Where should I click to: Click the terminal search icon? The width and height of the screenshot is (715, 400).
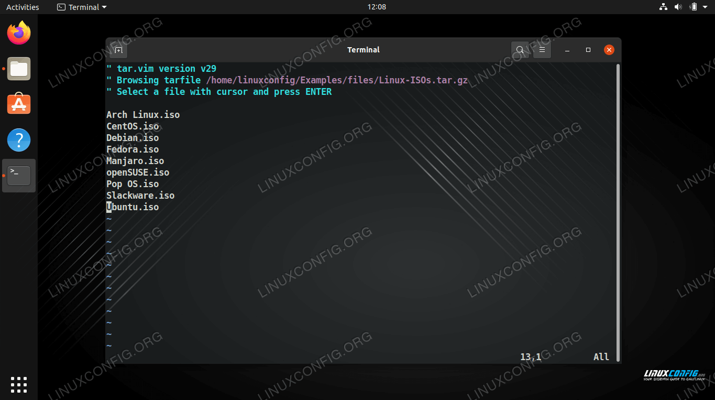tap(520, 50)
